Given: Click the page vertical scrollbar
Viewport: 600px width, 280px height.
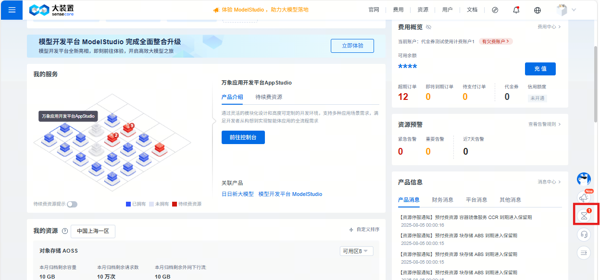Looking at the screenshot, I should coord(597,84).
